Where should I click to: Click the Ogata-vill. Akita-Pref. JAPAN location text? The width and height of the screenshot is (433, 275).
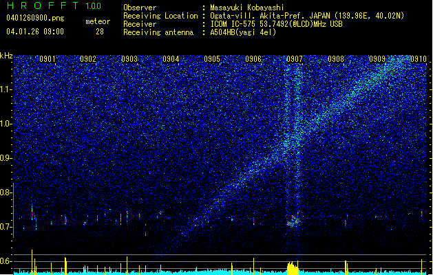coord(307,16)
